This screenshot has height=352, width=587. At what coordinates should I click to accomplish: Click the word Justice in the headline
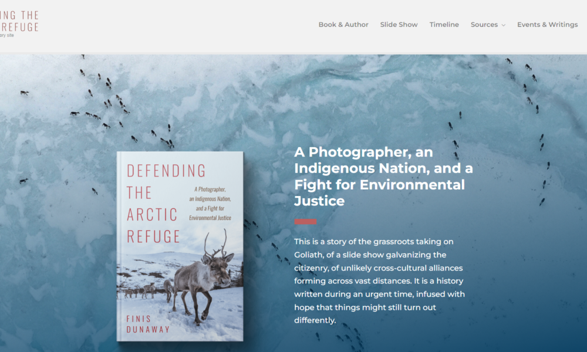[319, 201]
